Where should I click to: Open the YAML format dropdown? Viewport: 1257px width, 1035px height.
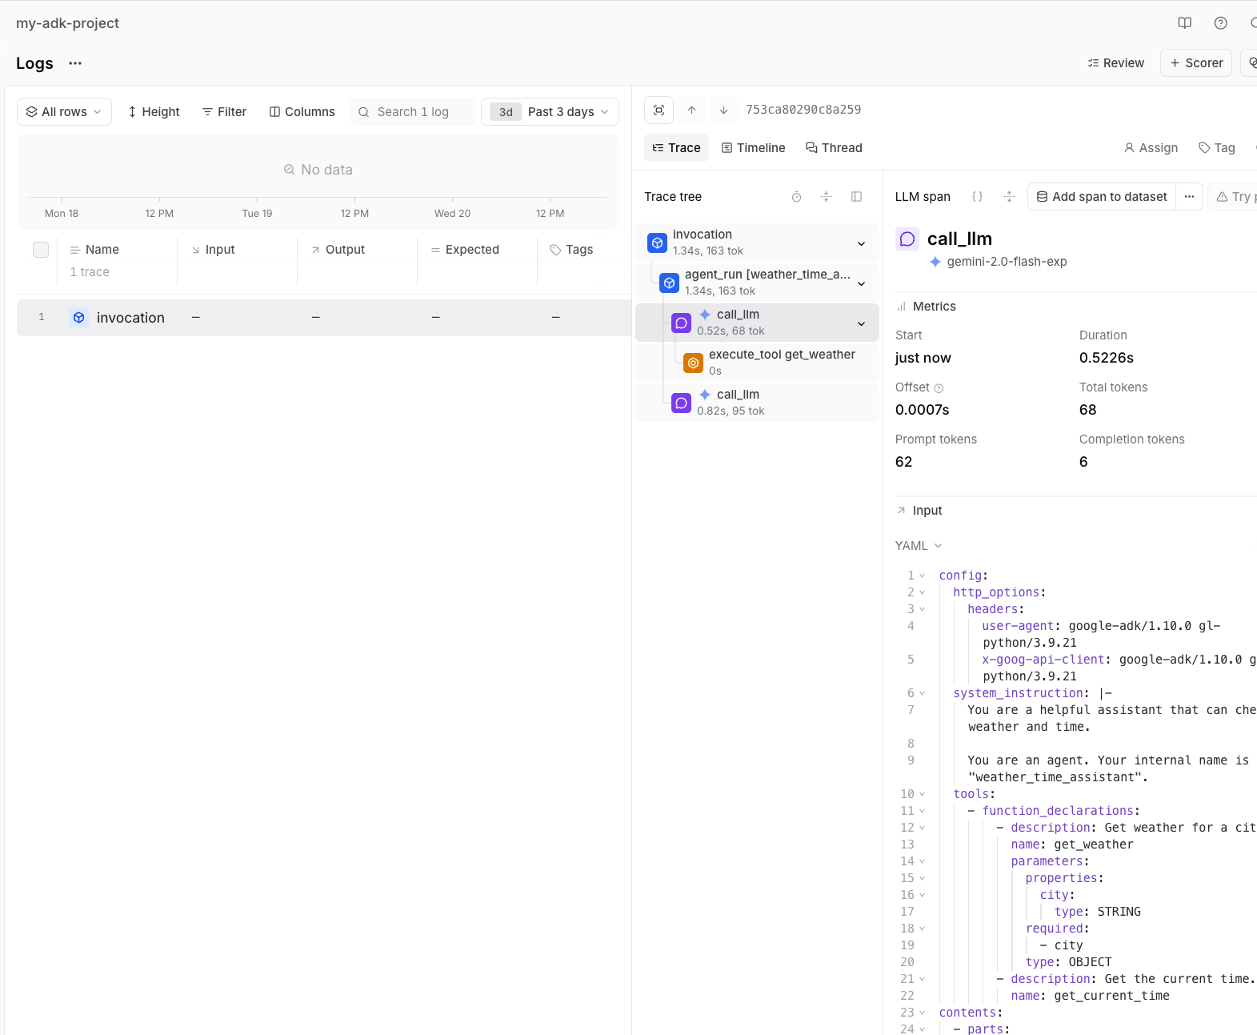click(x=919, y=546)
